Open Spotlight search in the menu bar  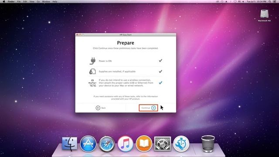(x=270, y=1)
